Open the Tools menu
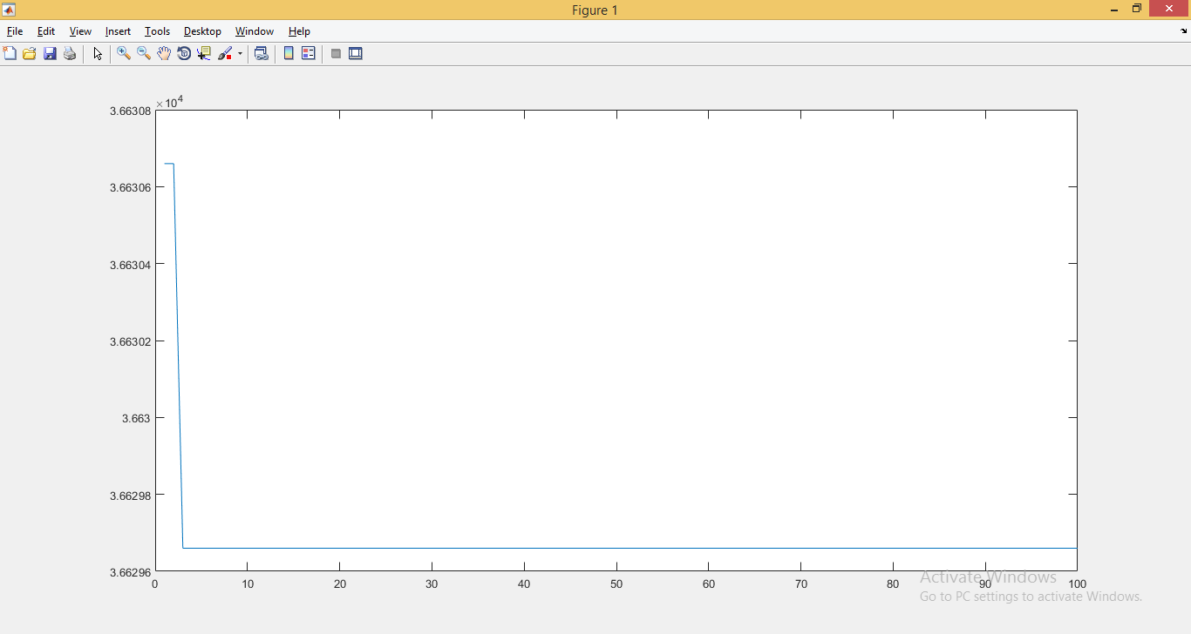The image size is (1191, 634). pyautogui.click(x=157, y=31)
